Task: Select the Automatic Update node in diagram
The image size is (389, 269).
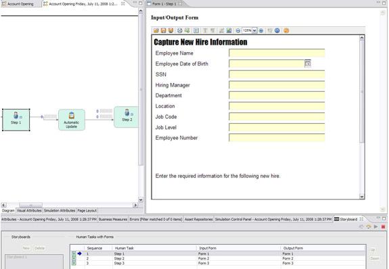Action: click(72, 120)
